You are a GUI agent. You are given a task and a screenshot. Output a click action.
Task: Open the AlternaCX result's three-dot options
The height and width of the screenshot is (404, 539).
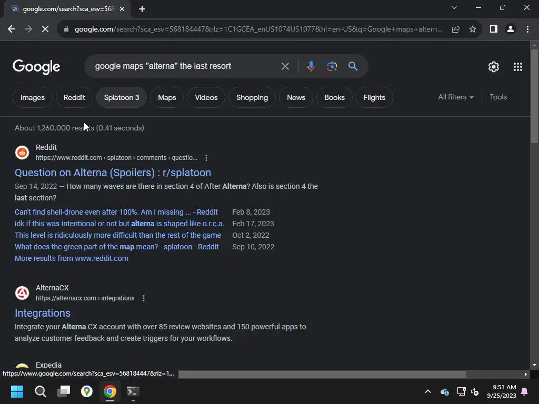pyautogui.click(x=144, y=298)
